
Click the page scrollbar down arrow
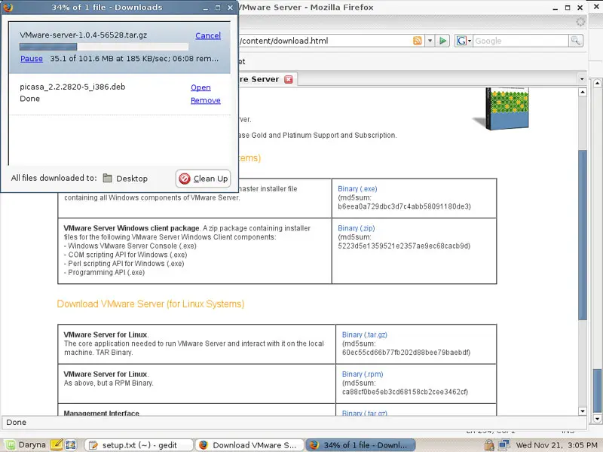pos(582,411)
